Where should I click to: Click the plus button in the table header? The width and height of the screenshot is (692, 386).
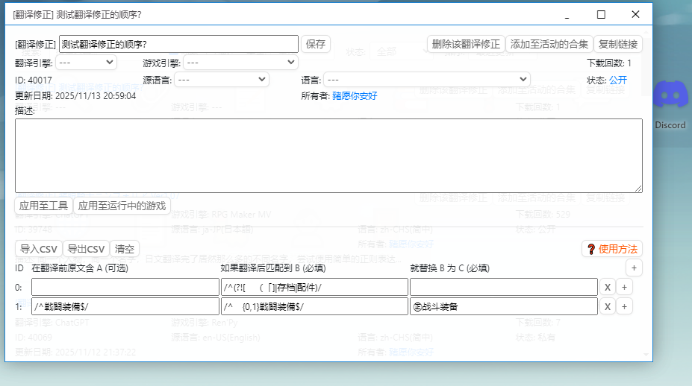click(x=634, y=268)
